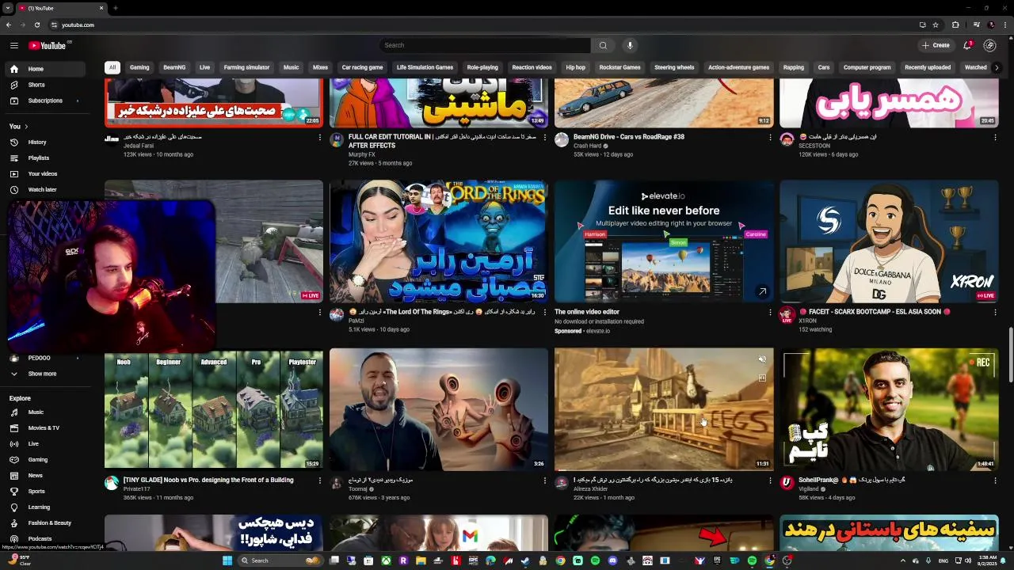Open the browser extensions puzzle icon
Viewport: 1014px width, 570px height.
pos(955,25)
